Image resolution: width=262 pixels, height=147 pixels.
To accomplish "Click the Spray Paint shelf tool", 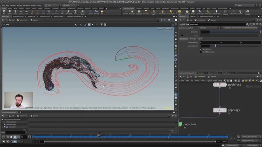I will point(68,12).
